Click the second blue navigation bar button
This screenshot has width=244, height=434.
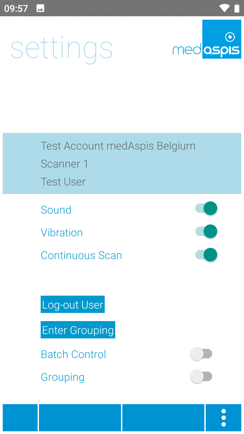click(80, 417)
